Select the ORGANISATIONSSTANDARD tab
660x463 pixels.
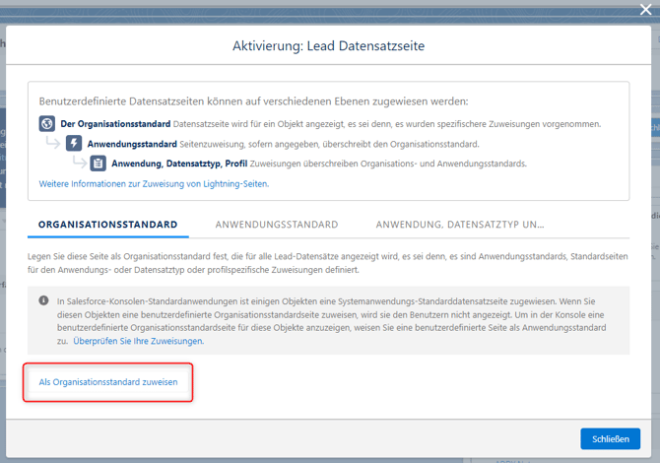pyautogui.click(x=108, y=225)
